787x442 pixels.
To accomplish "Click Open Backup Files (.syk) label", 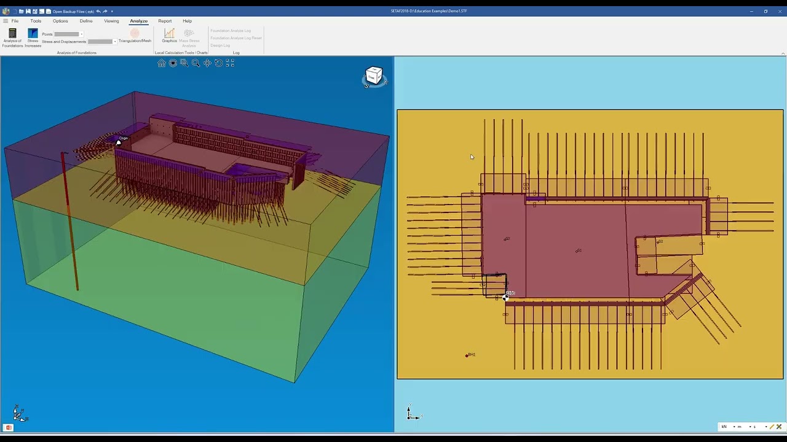I will (73, 11).
